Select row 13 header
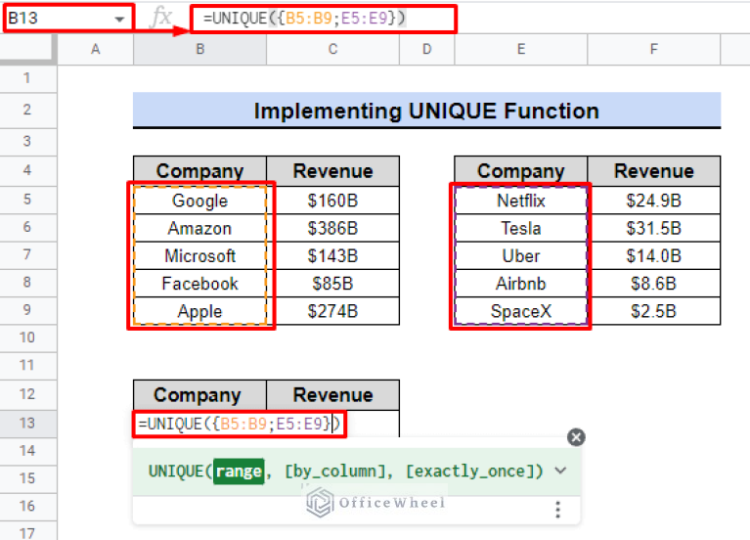The width and height of the screenshot is (750, 540). (27, 424)
